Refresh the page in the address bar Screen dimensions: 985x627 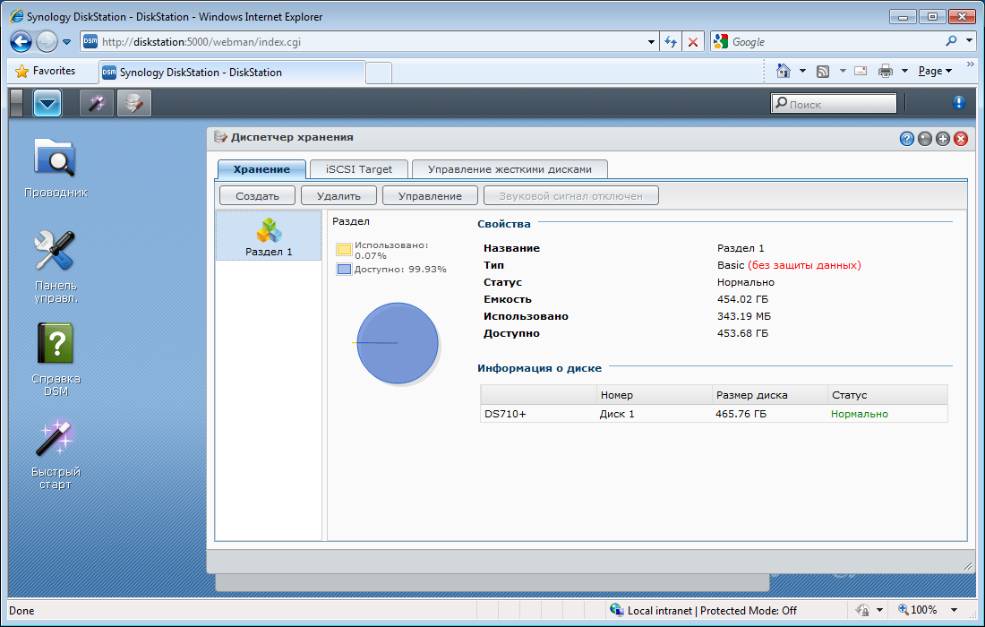click(x=671, y=42)
